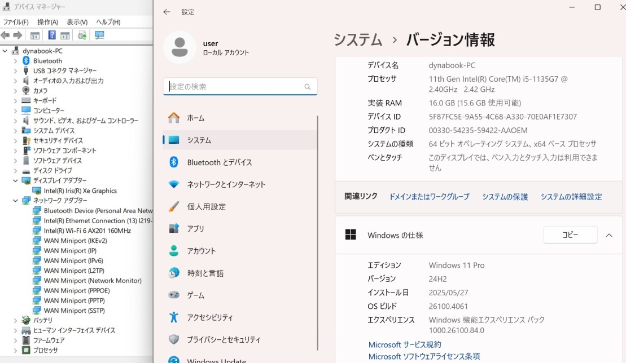Click the paintbrush personalization icon
Screen dimensions: 626x363
174,206
